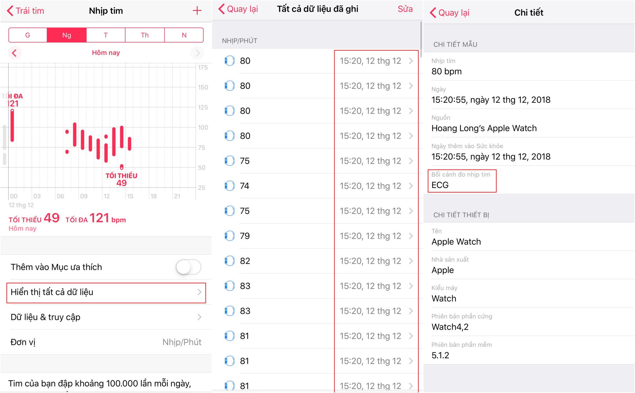Viewport: 635px width, 393px height.
Task: Switch to Th (month) tab
Action: point(145,35)
